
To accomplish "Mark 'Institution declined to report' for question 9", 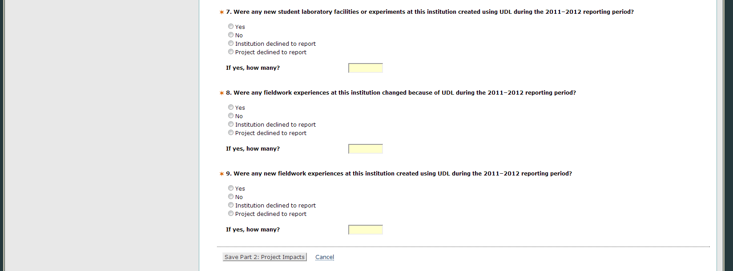I will click(x=231, y=205).
